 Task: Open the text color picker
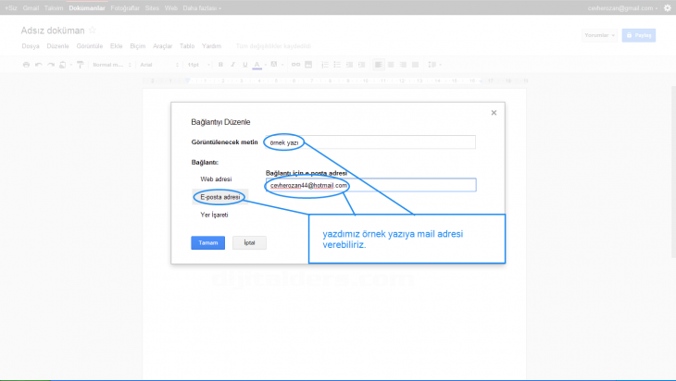coord(257,65)
